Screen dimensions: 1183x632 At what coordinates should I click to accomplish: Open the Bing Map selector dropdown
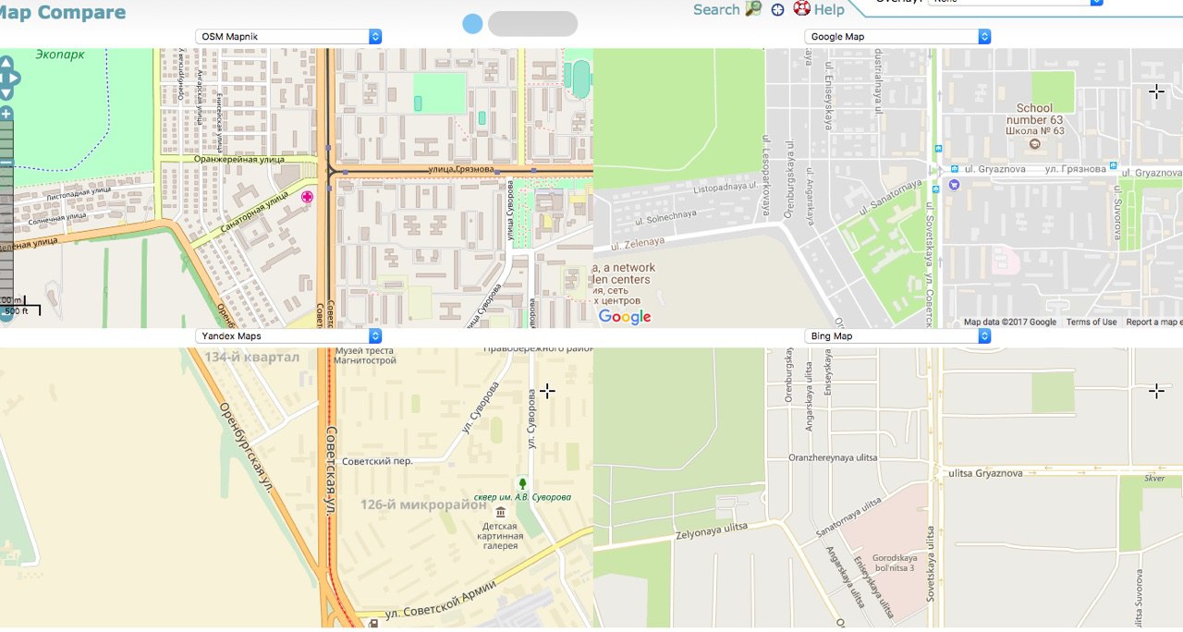tap(897, 335)
